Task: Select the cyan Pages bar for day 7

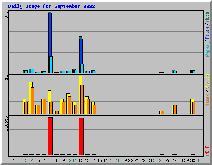Action: pos(51,64)
